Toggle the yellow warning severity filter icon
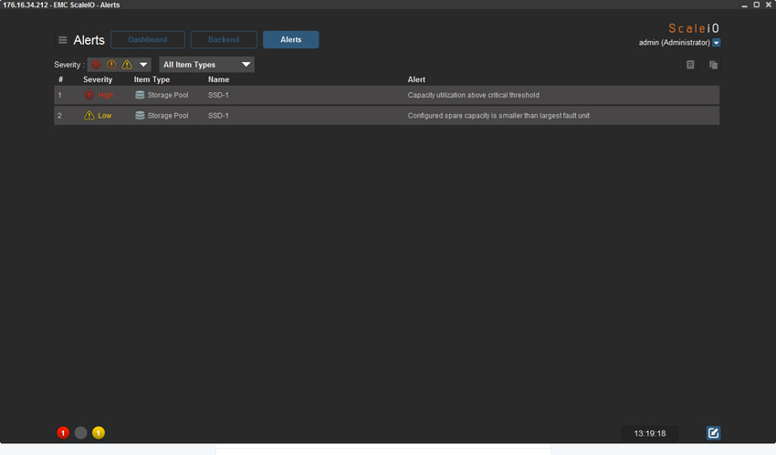The image size is (776, 455). click(x=127, y=65)
